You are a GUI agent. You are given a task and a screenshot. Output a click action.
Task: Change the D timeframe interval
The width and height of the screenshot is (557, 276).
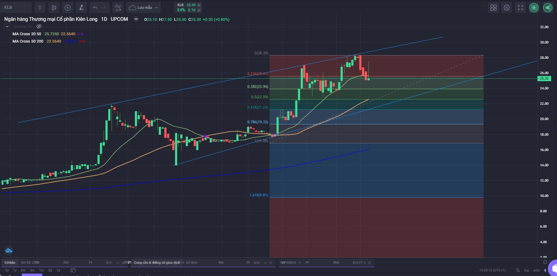[40, 8]
